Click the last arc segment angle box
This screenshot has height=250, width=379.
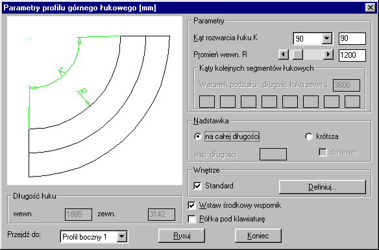click(x=352, y=101)
